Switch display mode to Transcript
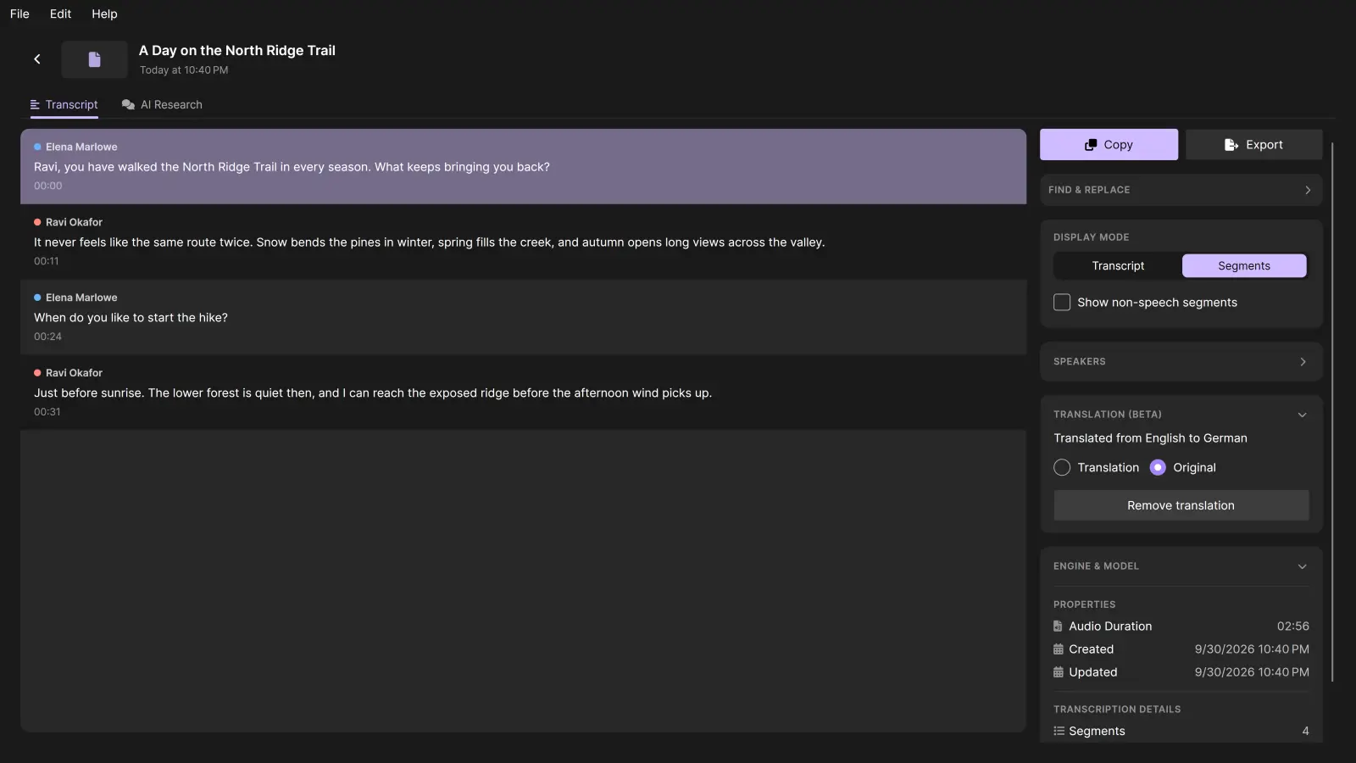The image size is (1356, 763). coord(1118,266)
